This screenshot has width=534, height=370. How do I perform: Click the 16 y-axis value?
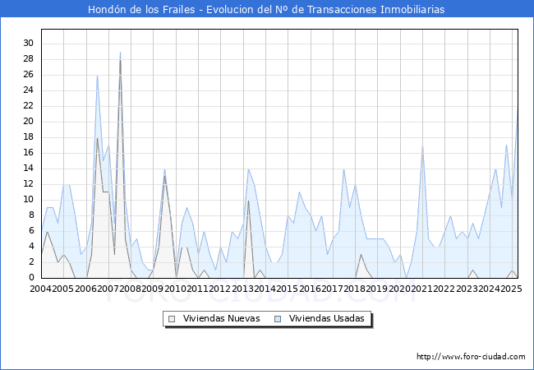tap(29, 153)
